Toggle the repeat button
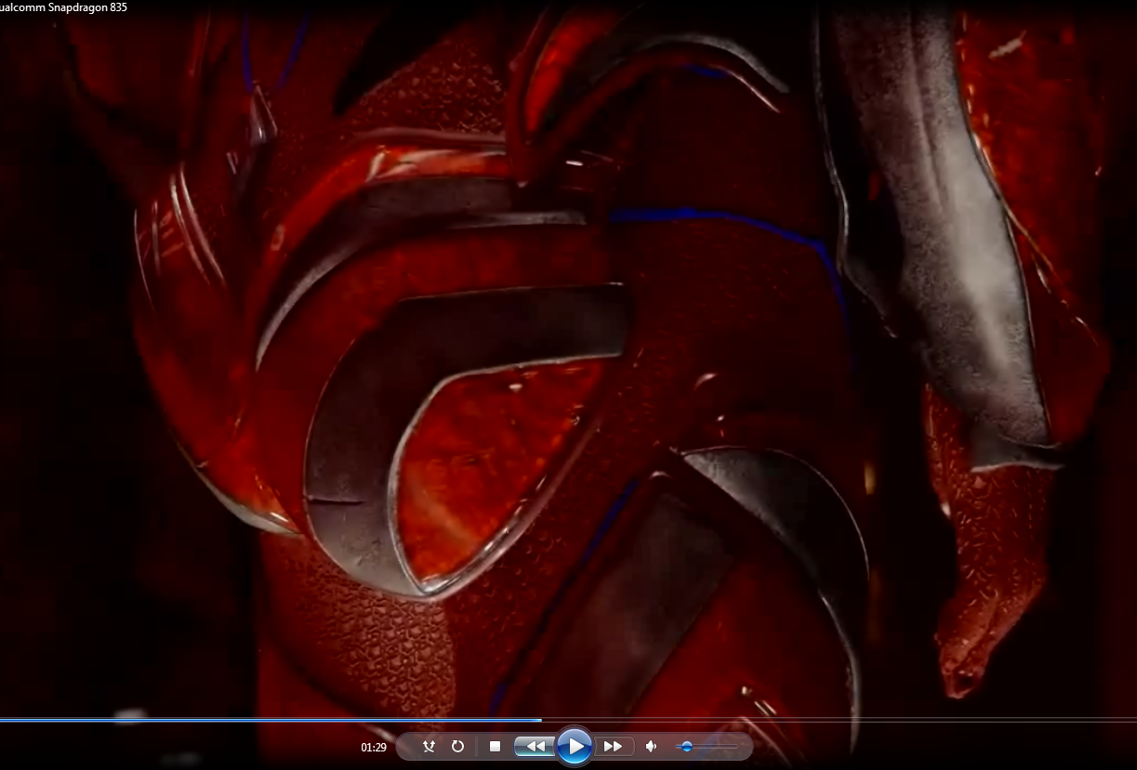Screen dimensions: 1137x770 coord(457,746)
